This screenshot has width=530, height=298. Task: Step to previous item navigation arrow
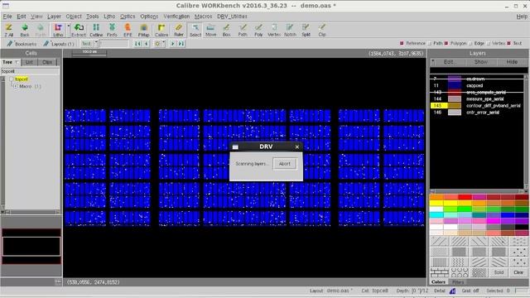click(146, 44)
